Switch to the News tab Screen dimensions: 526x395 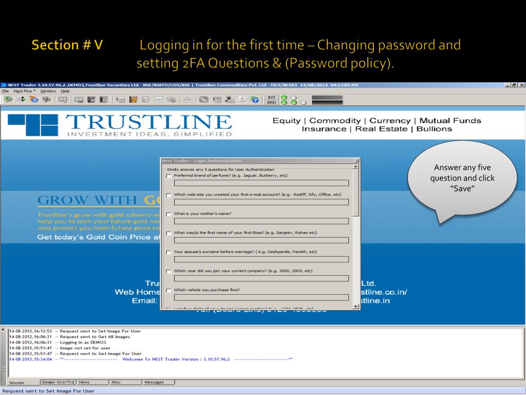pyautogui.click(x=93, y=382)
